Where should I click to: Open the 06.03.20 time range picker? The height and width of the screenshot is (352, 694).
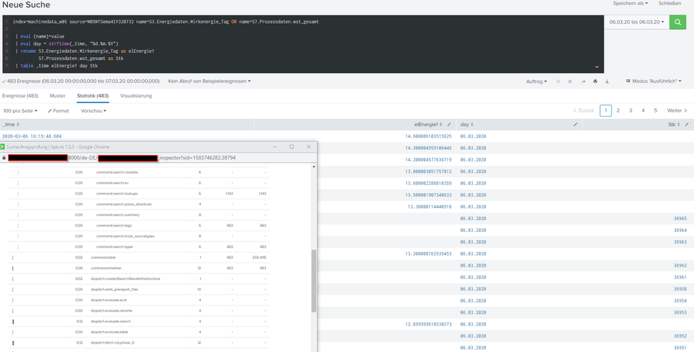(636, 22)
